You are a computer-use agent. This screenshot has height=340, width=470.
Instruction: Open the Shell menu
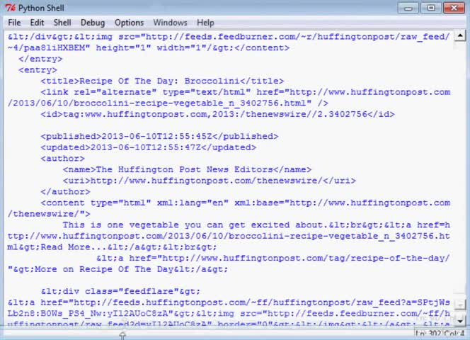point(62,23)
